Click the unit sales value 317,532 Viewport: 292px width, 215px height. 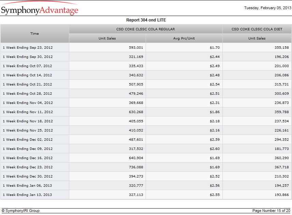[x=136, y=149]
